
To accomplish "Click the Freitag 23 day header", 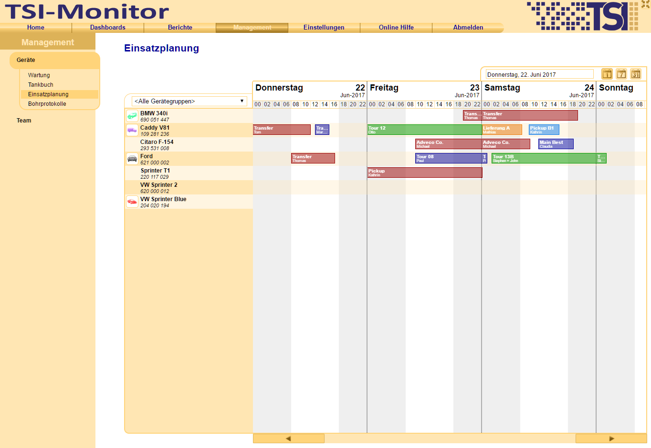I will (424, 91).
